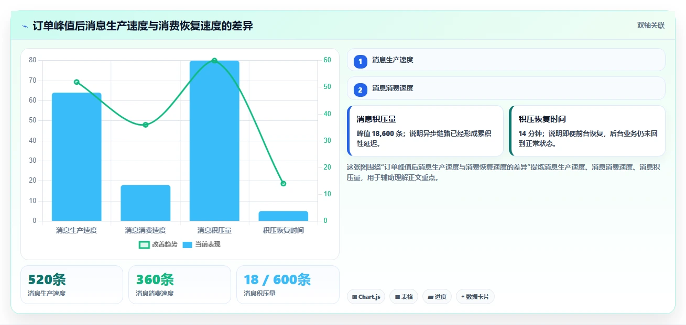Click the 18 / 600条 stat card
The width and height of the screenshot is (686, 325).
[288, 285]
